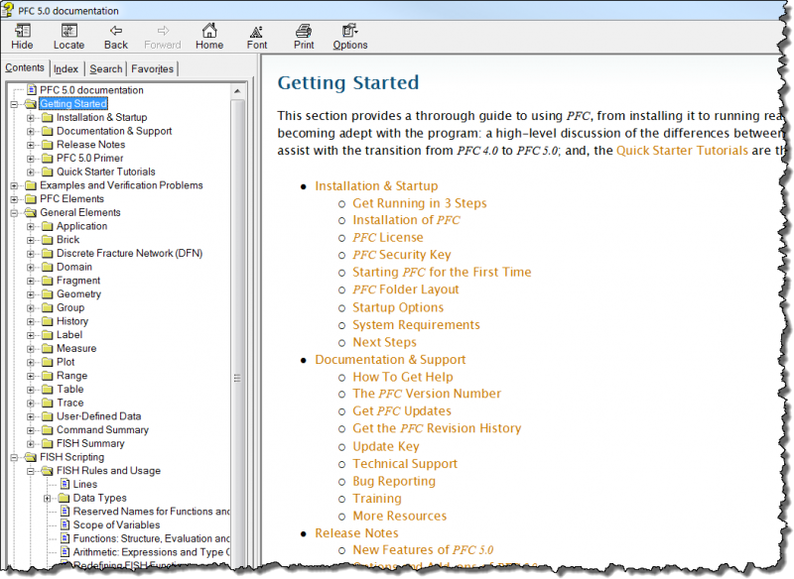The width and height of the screenshot is (794, 579).
Task: Expand the Data Types node
Action: click(48, 499)
